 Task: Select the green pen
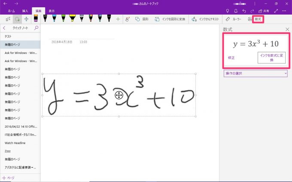click(63, 18)
